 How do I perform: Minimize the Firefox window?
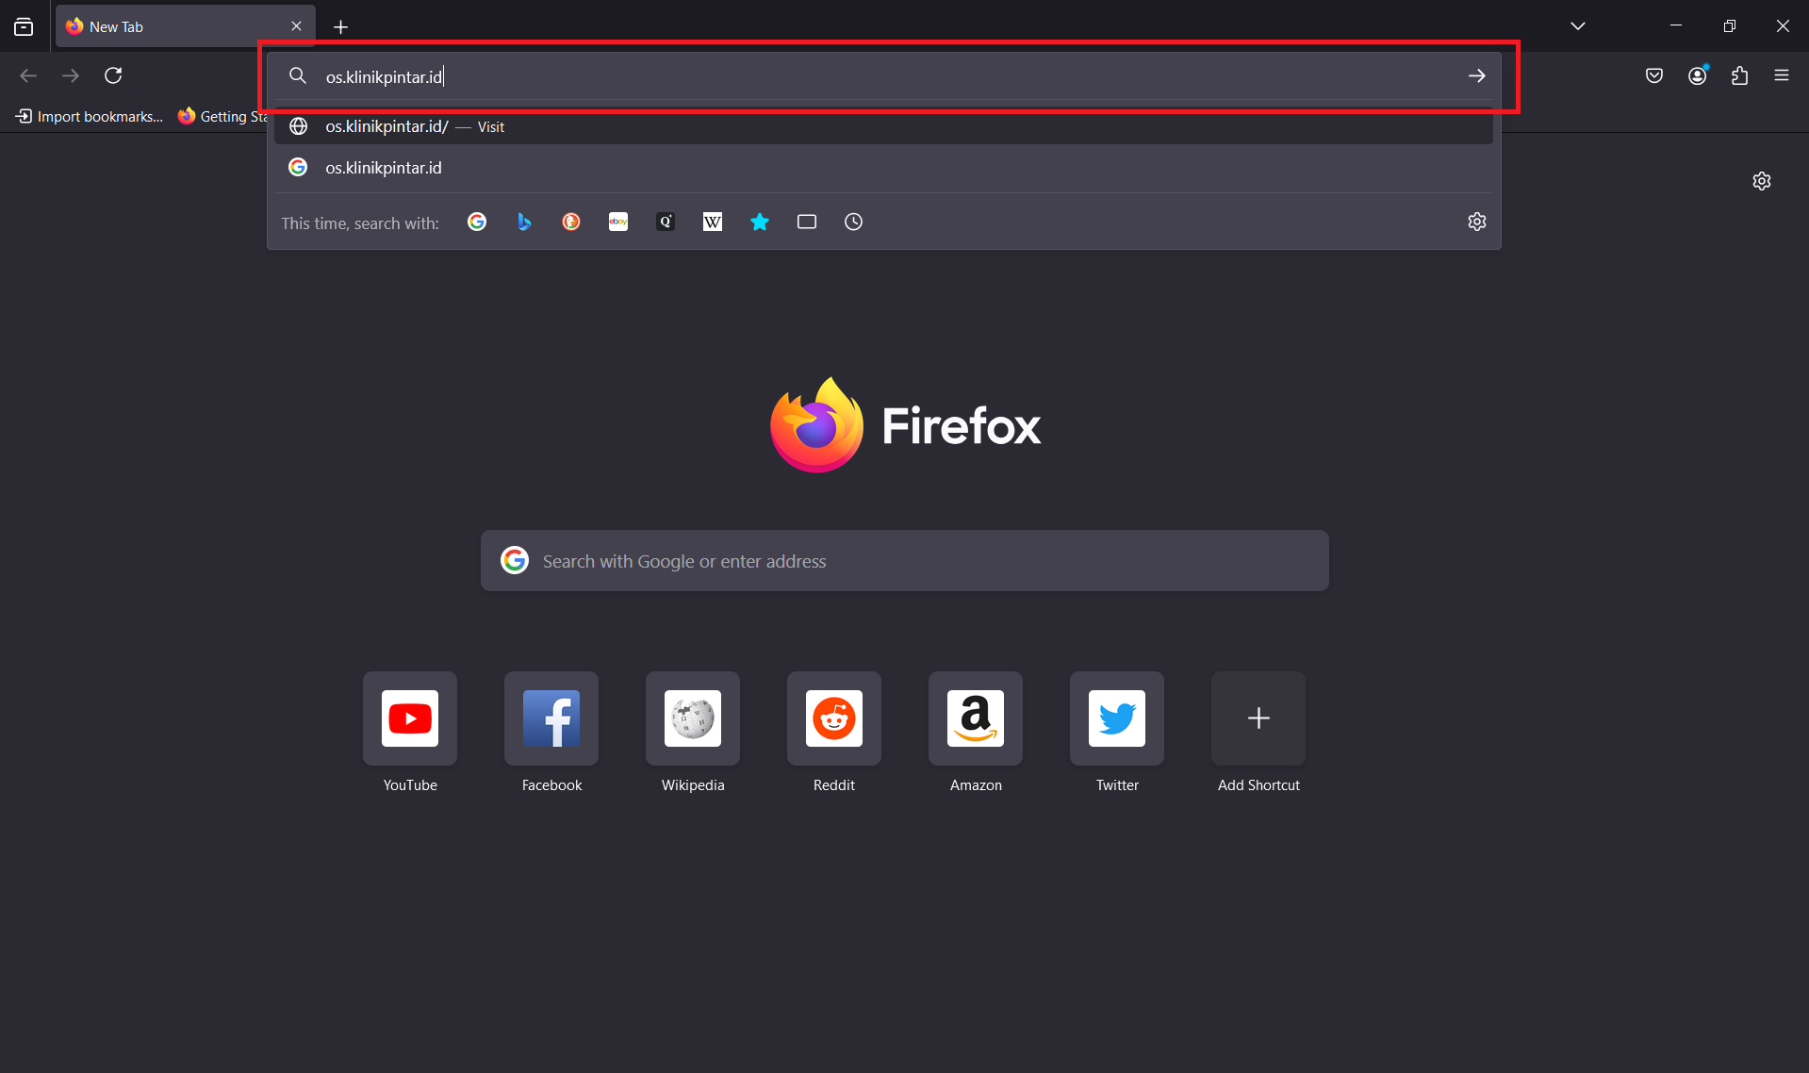(x=1676, y=26)
